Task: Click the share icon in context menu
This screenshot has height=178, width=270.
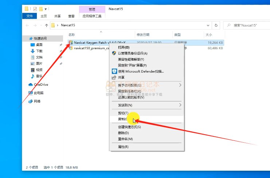Action: pyautogui.click(x=114, y=78)
